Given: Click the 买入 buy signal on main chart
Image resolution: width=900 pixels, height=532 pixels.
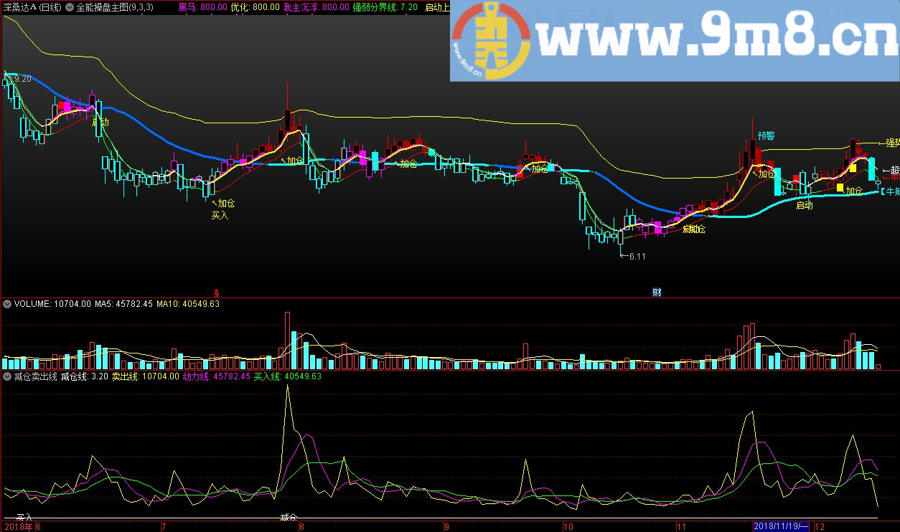Looking at the screenshot, I should pyautogui.click(x=220, y=215).
